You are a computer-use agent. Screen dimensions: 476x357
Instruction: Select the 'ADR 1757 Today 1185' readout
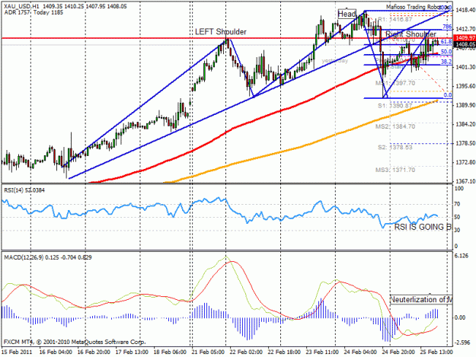pos(34,12)
